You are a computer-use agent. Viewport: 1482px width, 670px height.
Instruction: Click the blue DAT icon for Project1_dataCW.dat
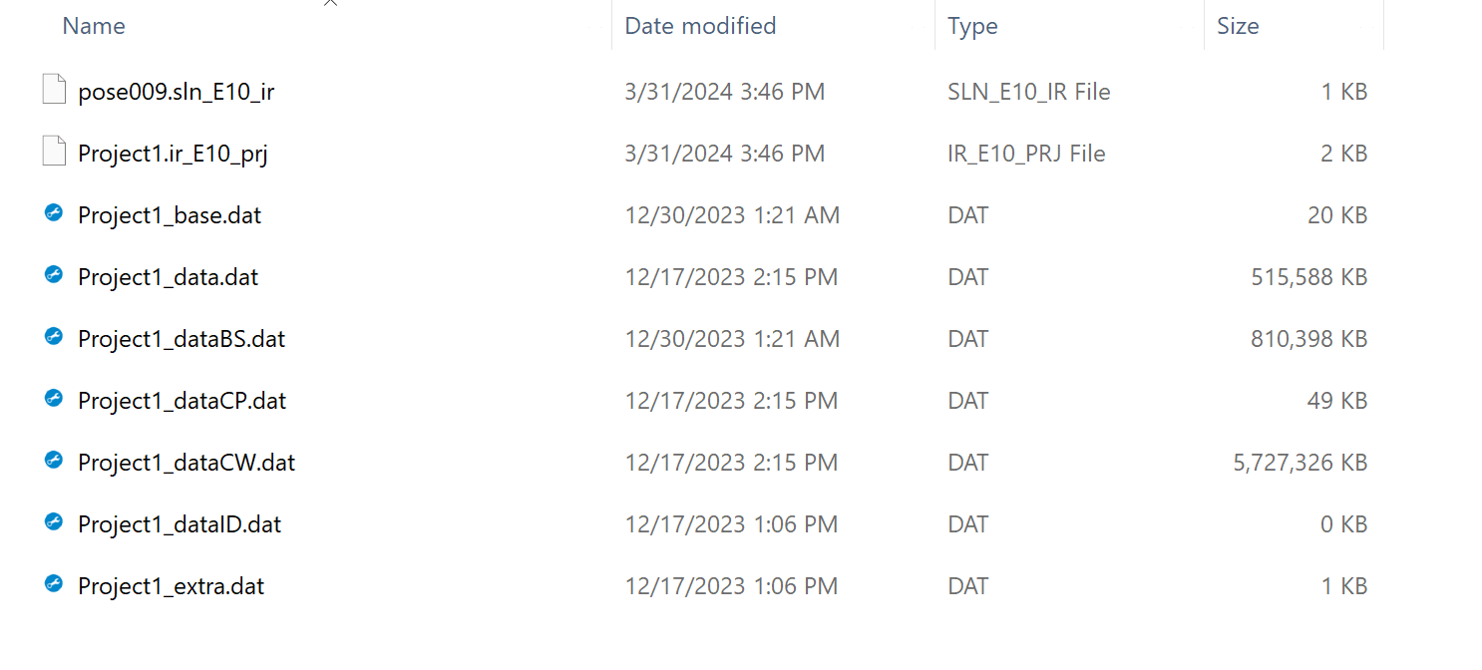(x=53, y=461)
